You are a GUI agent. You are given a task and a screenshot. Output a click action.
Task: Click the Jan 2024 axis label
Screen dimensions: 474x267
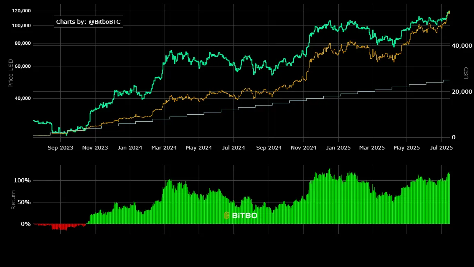130,148
